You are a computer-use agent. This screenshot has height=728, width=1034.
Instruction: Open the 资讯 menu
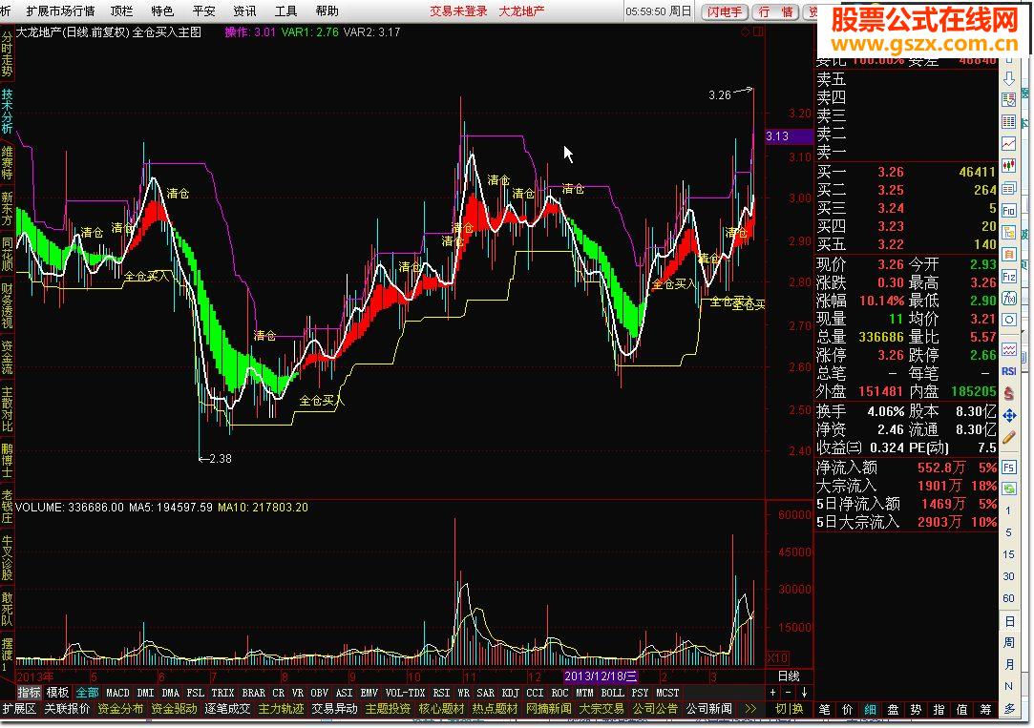[244, 11]
